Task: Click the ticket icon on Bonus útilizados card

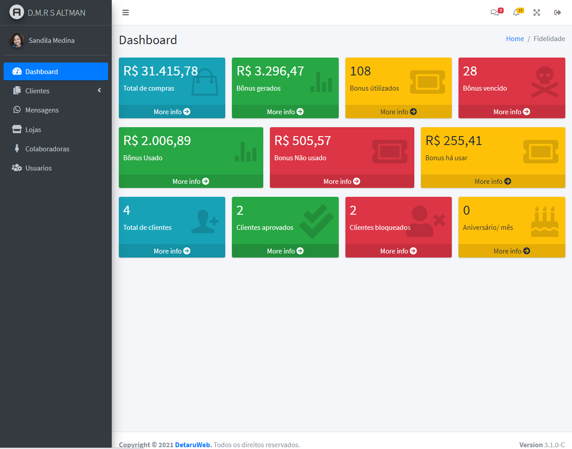Action: 428,82
